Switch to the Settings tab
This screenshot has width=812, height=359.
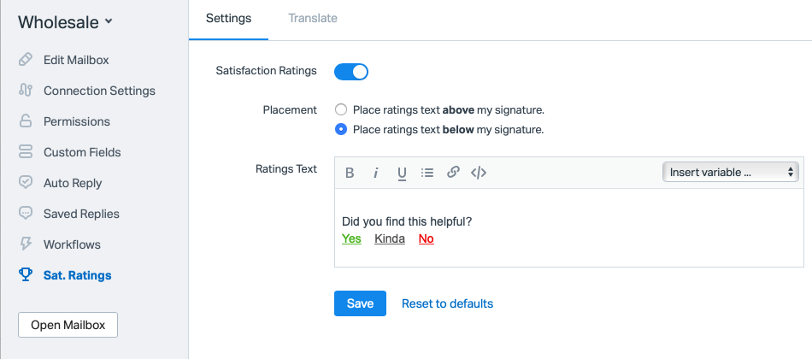click(228, 18)
